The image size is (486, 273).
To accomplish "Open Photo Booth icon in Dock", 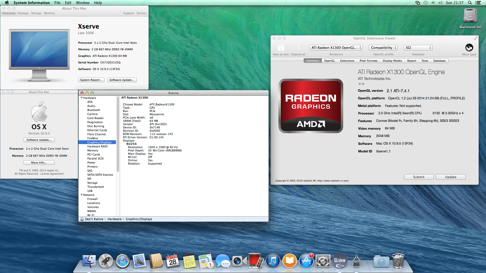I will [256, 261].
